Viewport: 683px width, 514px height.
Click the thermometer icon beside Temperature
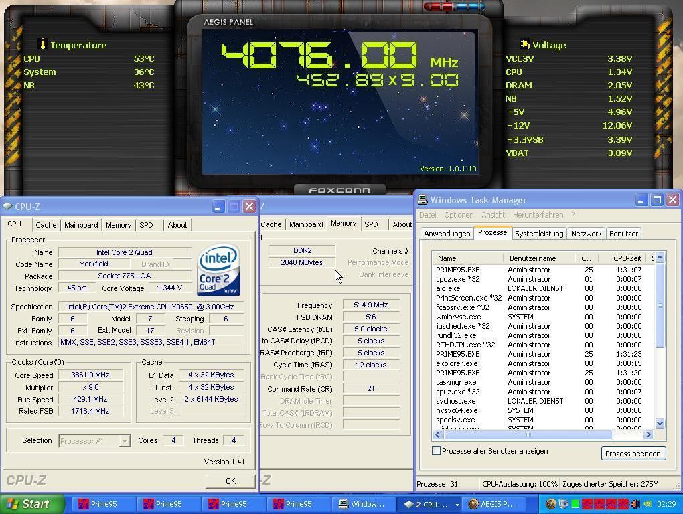pyautogui.click(x=43, y=44)
